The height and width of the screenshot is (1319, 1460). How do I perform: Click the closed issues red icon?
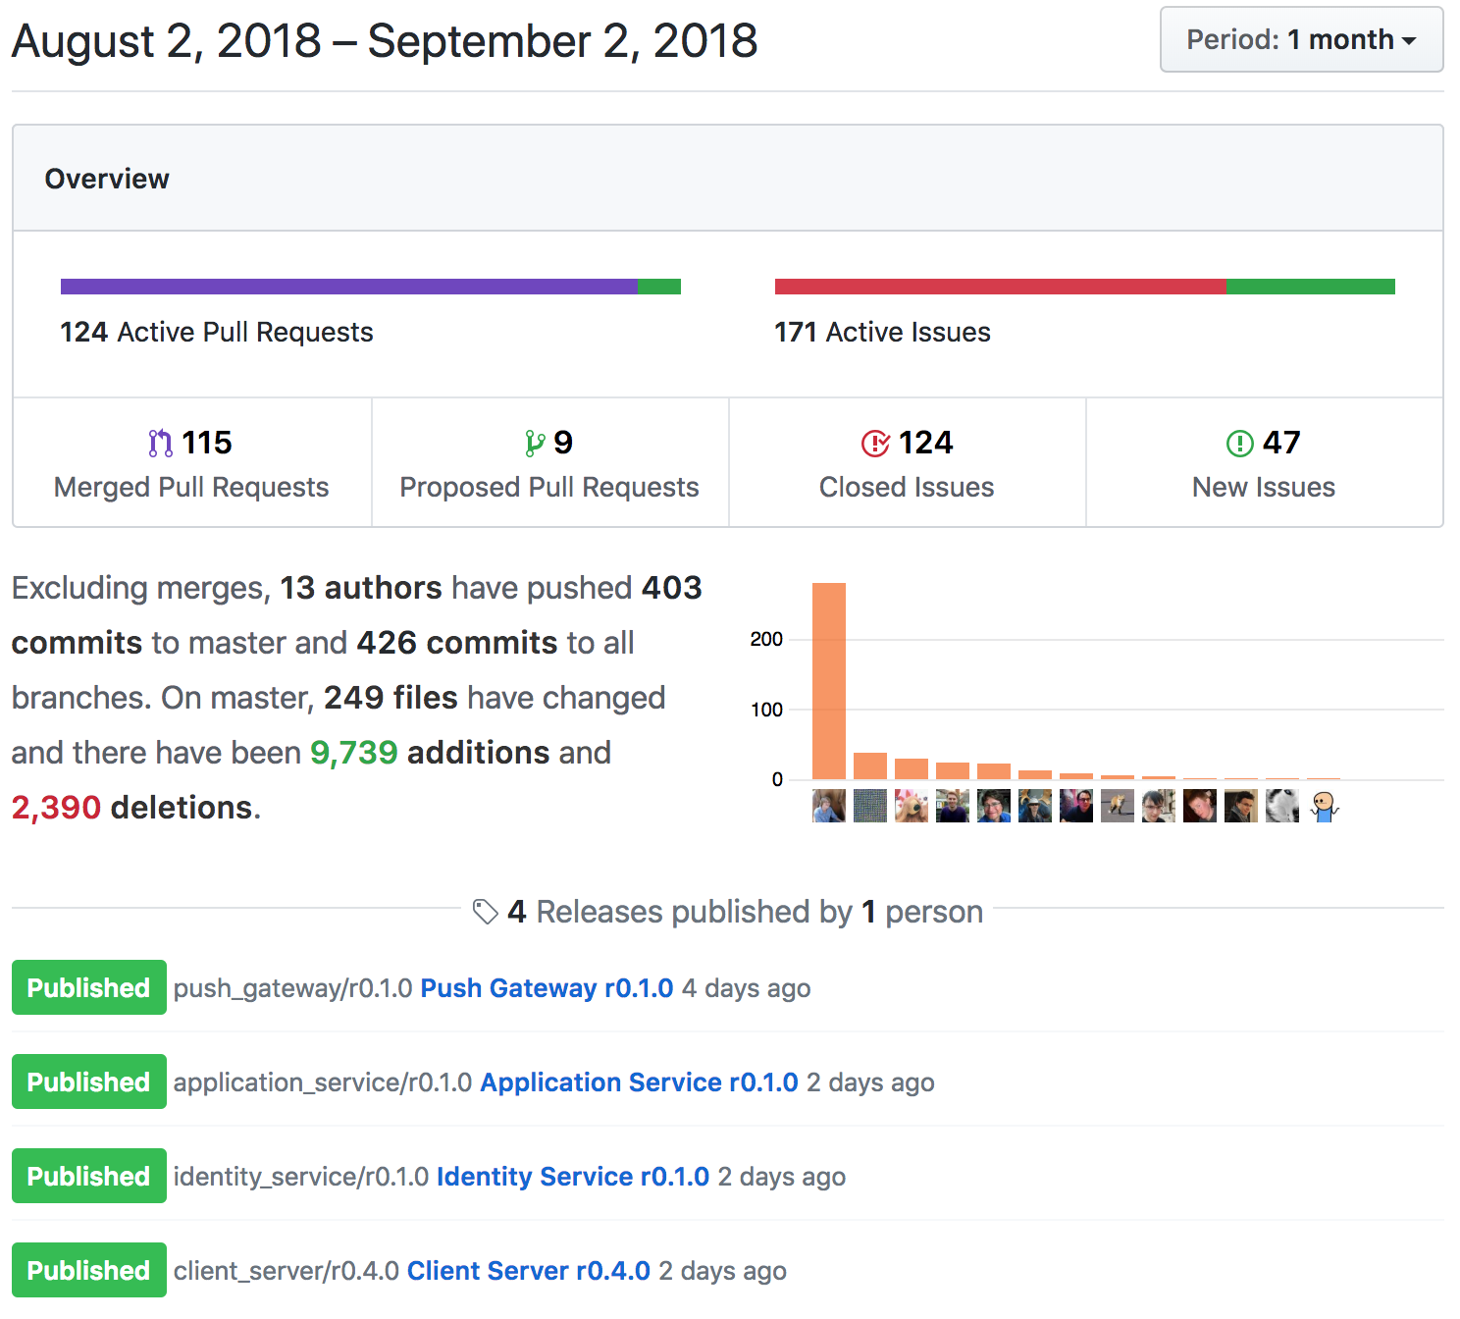(x=874, y=444)
